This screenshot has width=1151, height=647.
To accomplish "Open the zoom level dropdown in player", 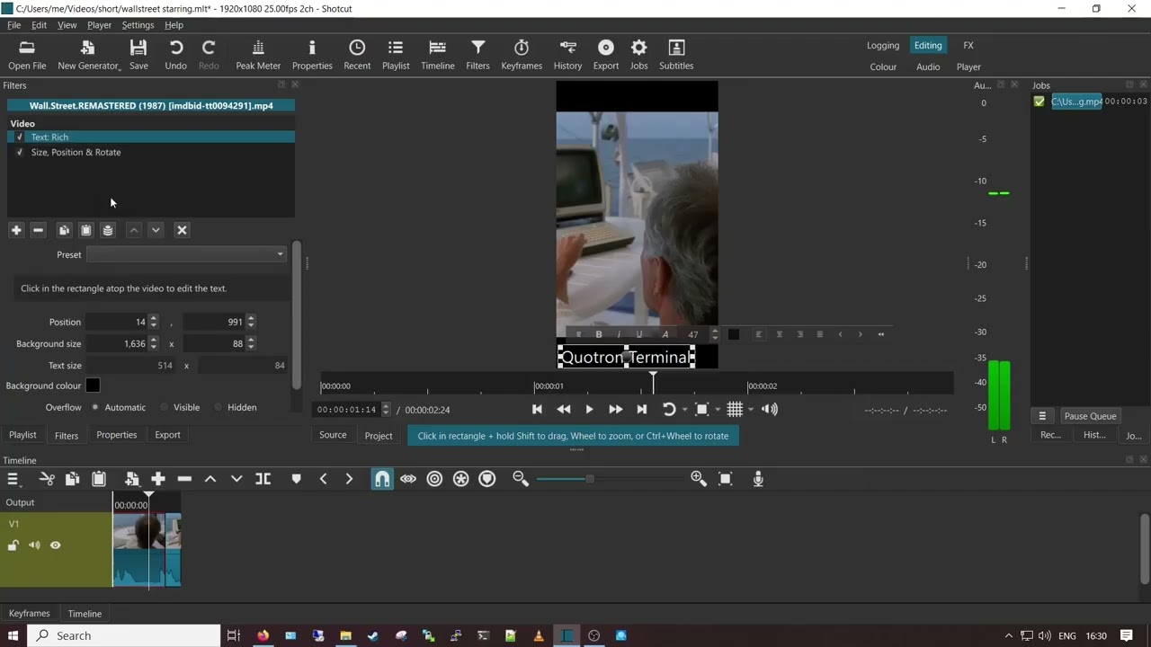I will click(717, 410).
